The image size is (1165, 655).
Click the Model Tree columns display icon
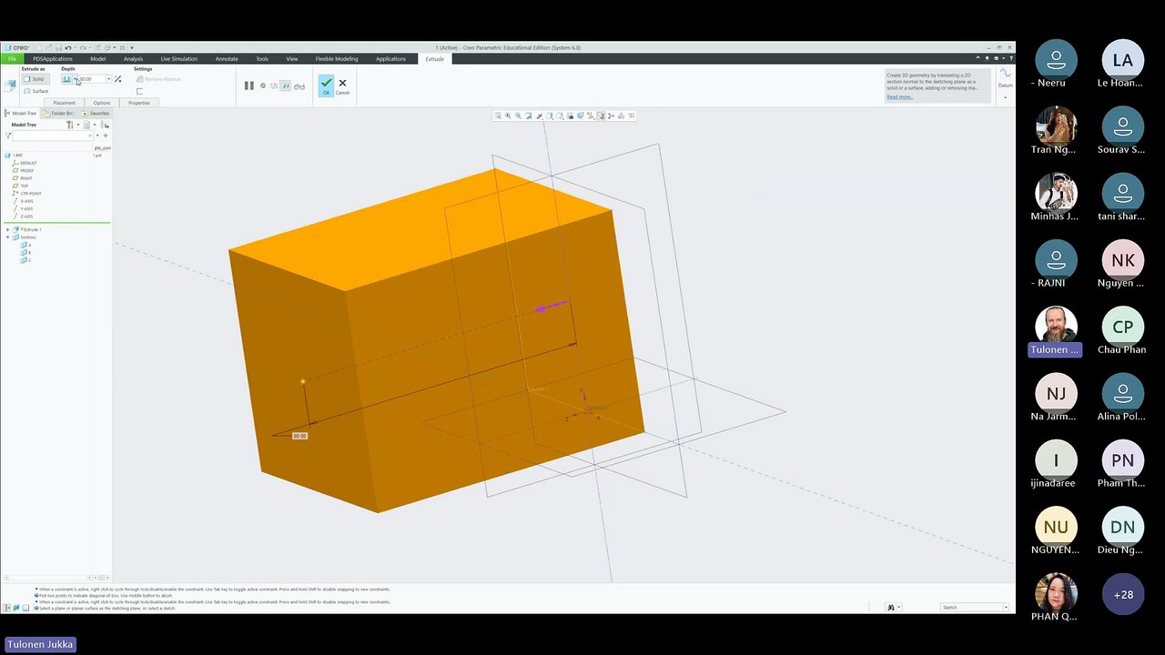[86, 125]
